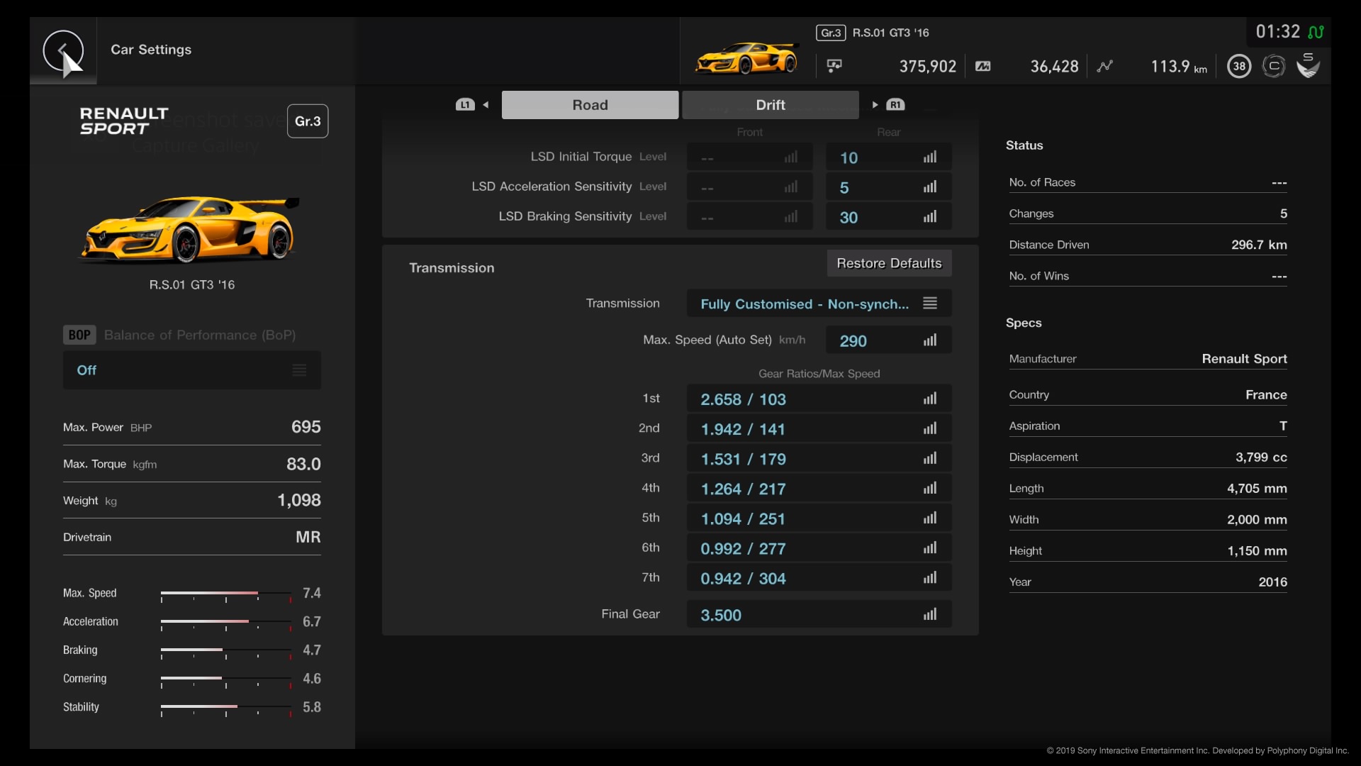Click the Gr.3 category badge in header
The height and width of the screenshot is (766, 1361).
[831, 33]
